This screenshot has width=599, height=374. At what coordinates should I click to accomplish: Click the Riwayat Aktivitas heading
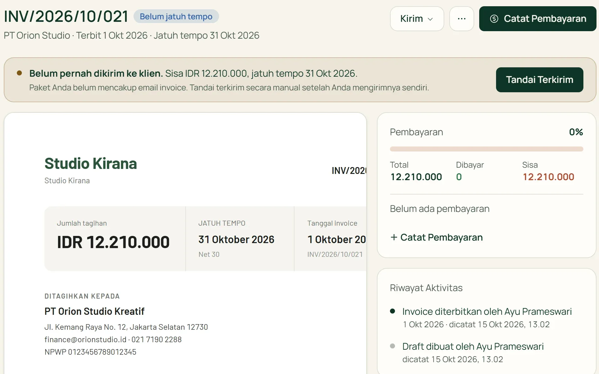click(x=426, y=288)
